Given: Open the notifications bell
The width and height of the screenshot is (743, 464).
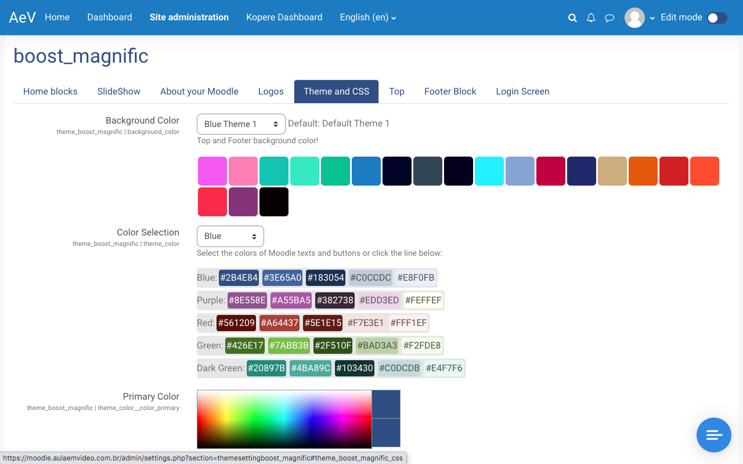Looking at the screenshot, I should tap(591, 18).
